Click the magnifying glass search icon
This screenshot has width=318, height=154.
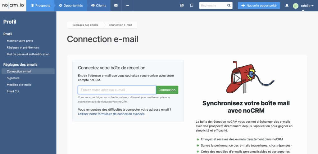click(229, 6)
